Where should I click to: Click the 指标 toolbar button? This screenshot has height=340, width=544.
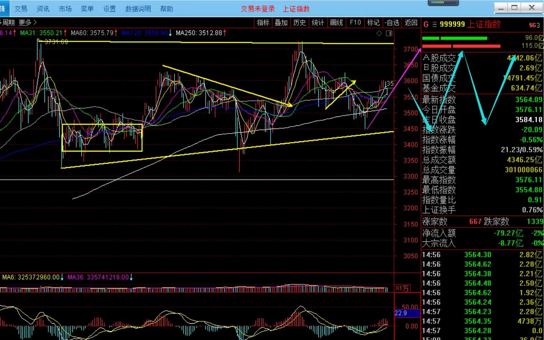(x=263, y=23)
